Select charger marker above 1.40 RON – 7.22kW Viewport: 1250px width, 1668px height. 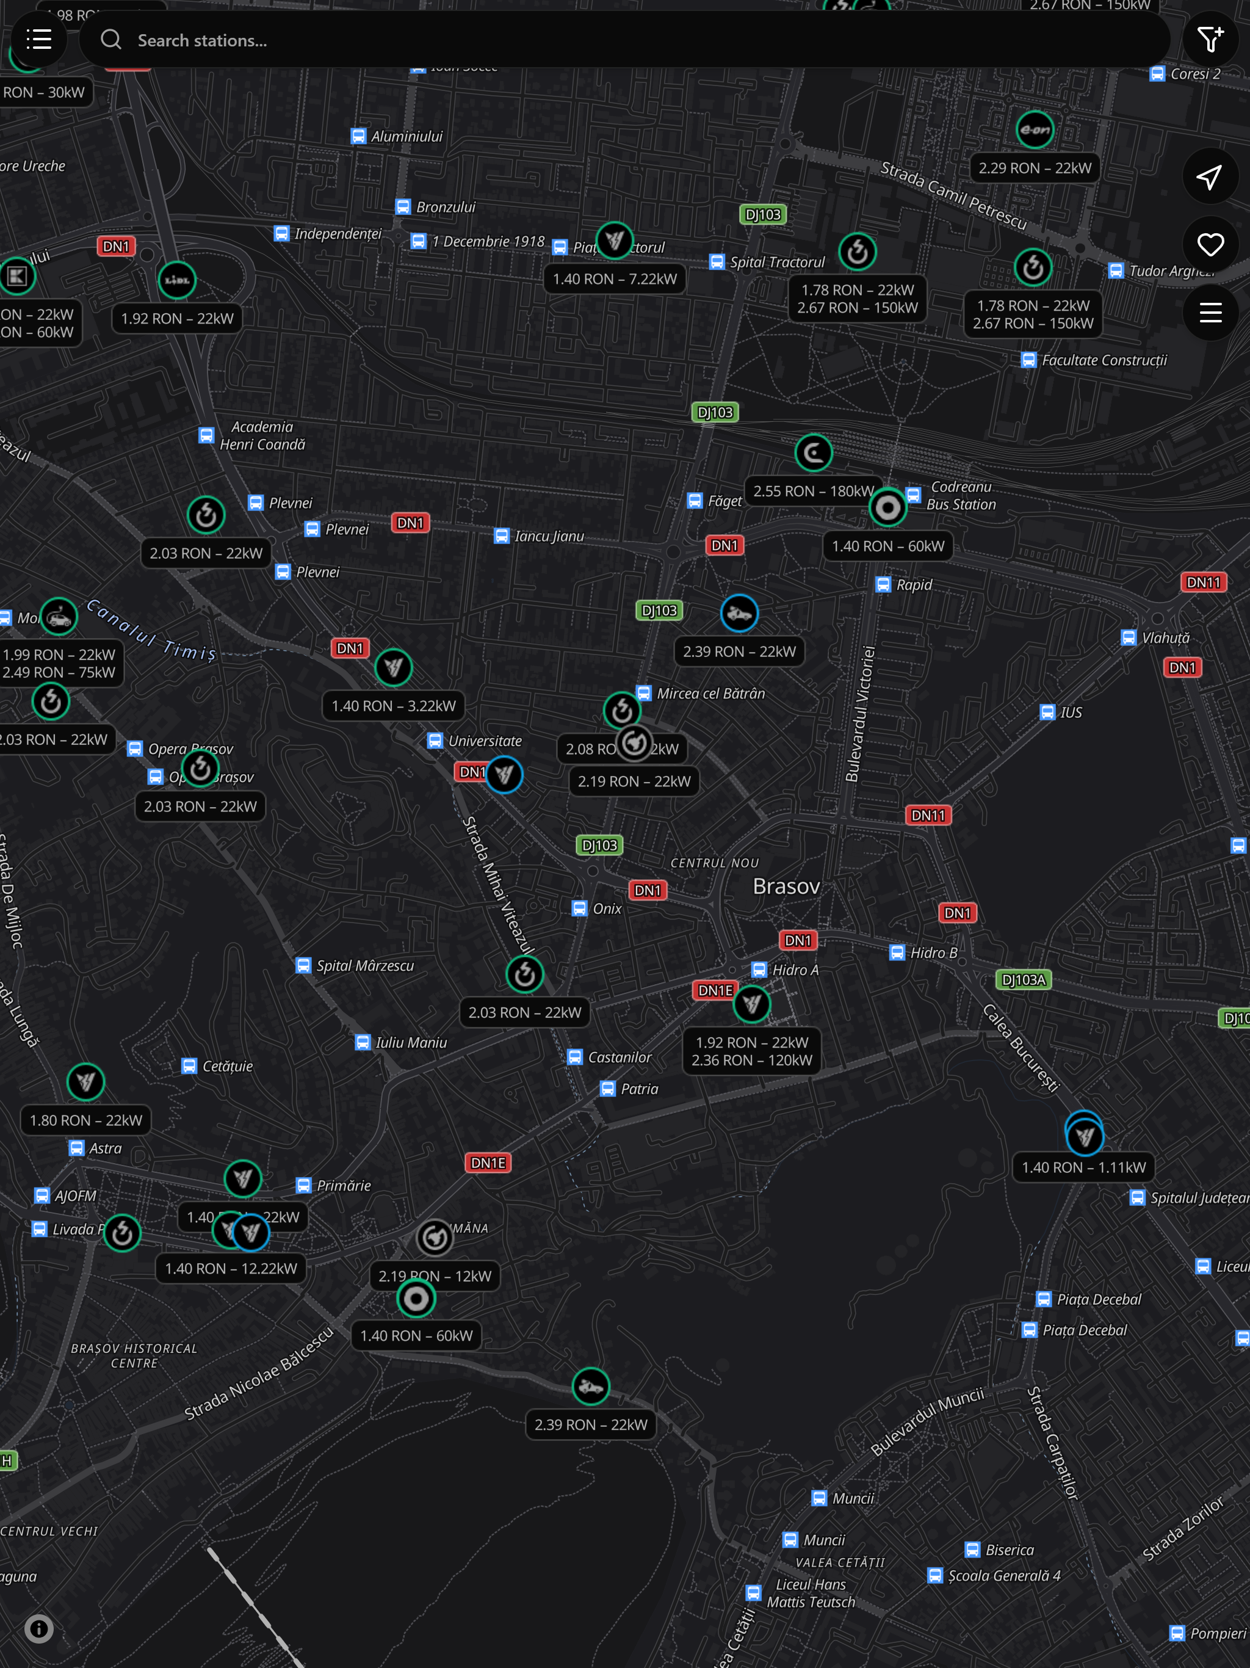coord(615,241)
